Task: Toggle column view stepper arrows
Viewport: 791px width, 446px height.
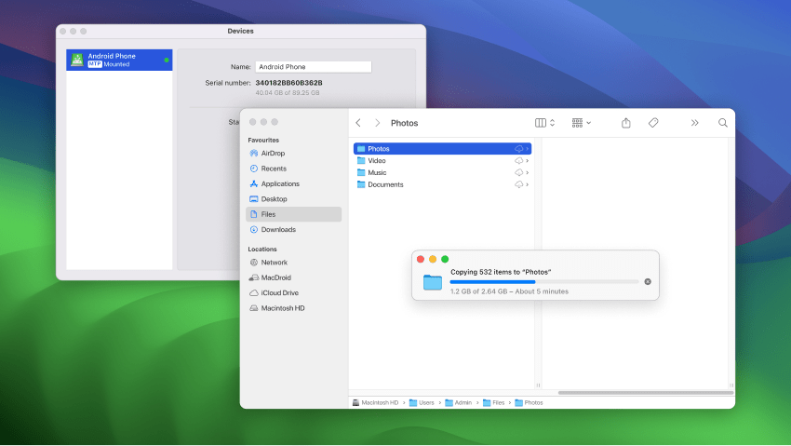Action: pyautogui.click(x=553, y=123)
